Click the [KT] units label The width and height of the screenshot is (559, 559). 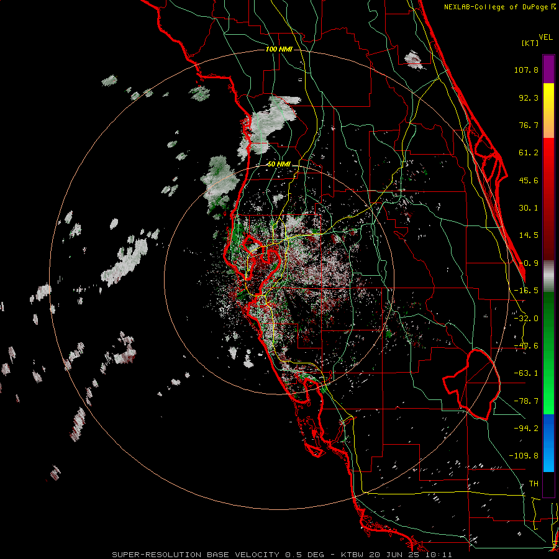click(x=530, y=43)
